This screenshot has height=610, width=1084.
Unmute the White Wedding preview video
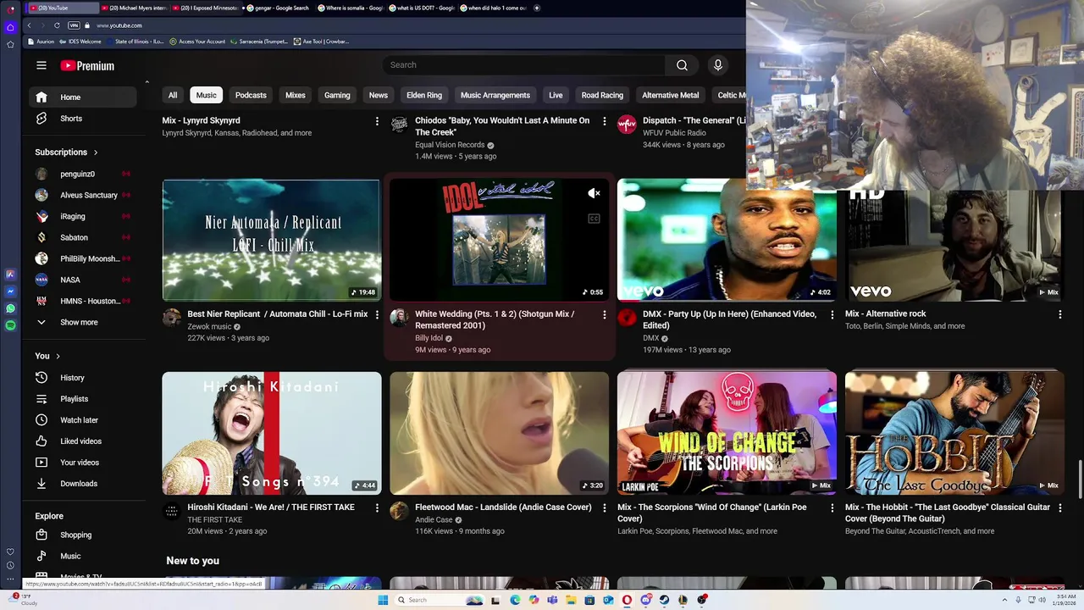click(594, 193)
